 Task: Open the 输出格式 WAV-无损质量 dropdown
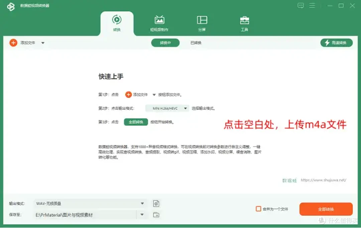coord(90,203)
